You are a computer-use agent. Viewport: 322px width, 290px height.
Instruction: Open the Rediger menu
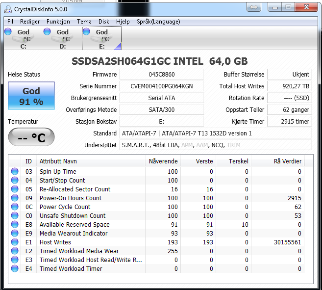30,22
